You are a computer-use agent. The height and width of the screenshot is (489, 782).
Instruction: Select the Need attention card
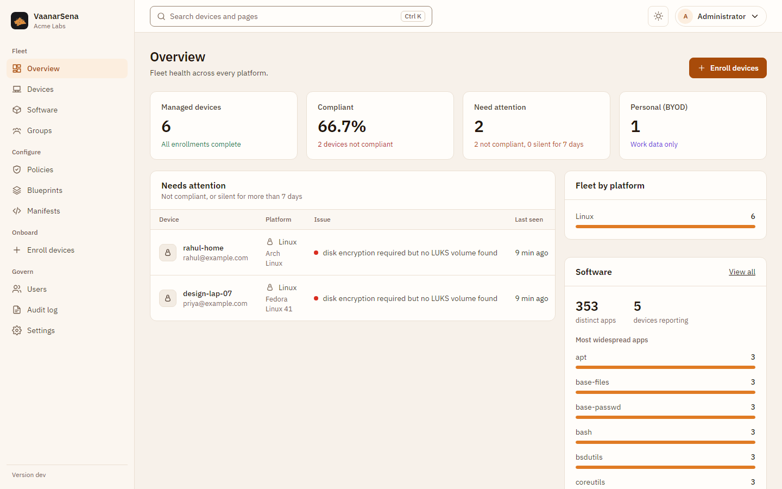coord(537,126)
